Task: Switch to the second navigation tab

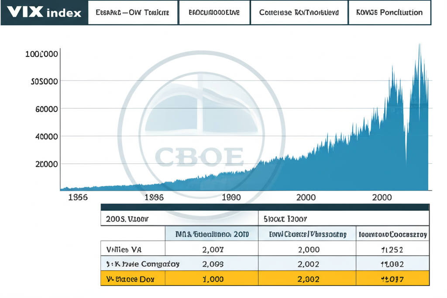Action: (214, 13)
